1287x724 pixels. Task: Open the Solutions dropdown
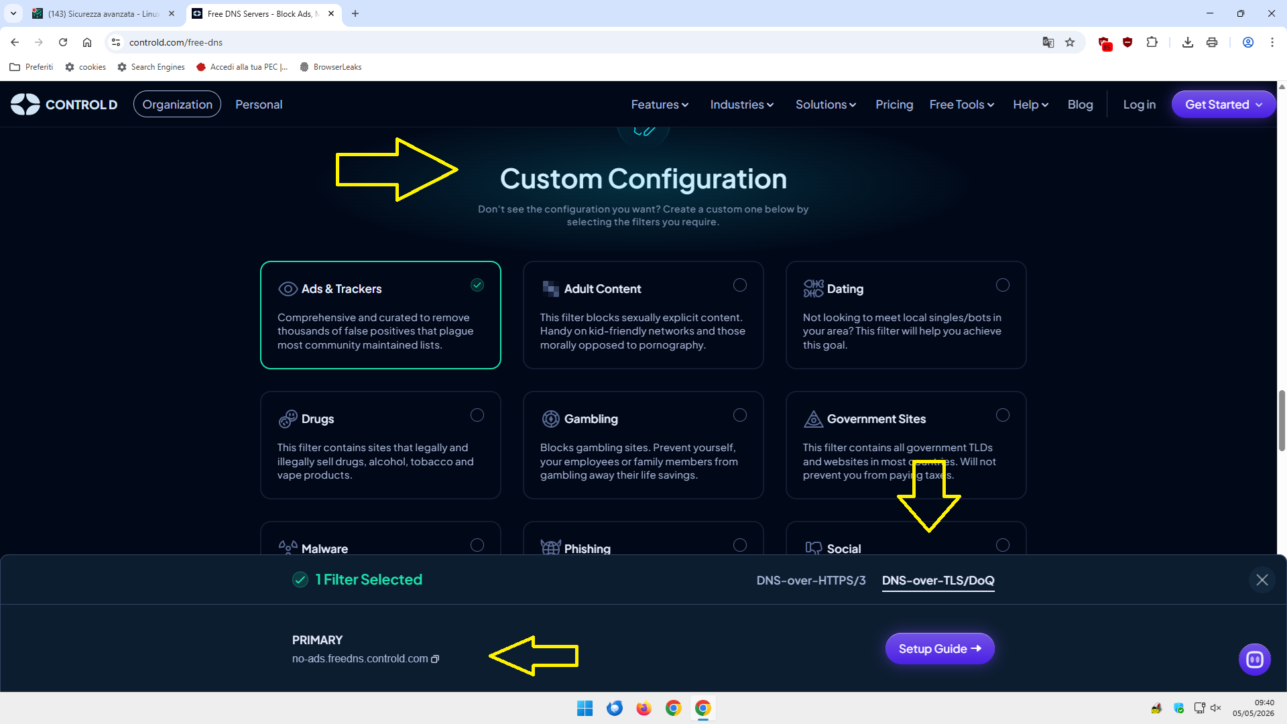coord(826,105)
